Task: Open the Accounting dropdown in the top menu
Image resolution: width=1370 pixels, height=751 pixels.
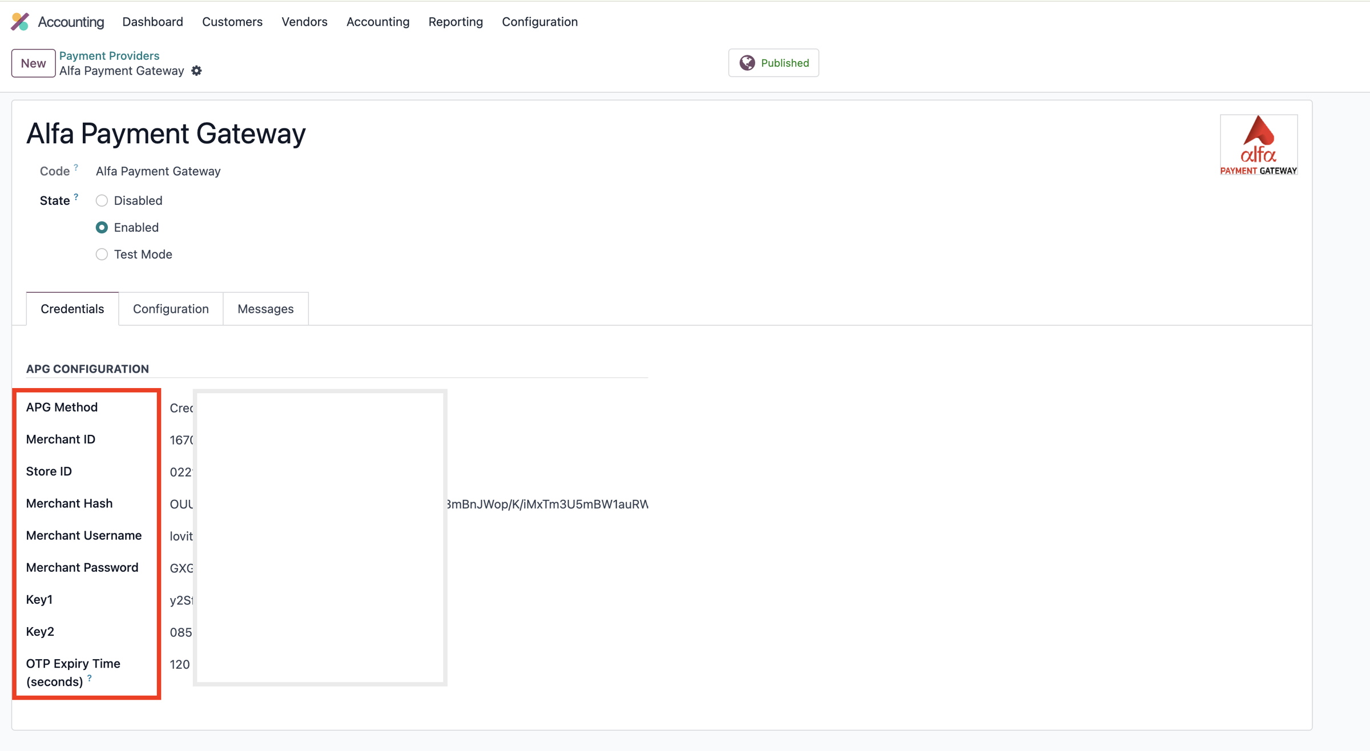Action: [x=378, y=22]
